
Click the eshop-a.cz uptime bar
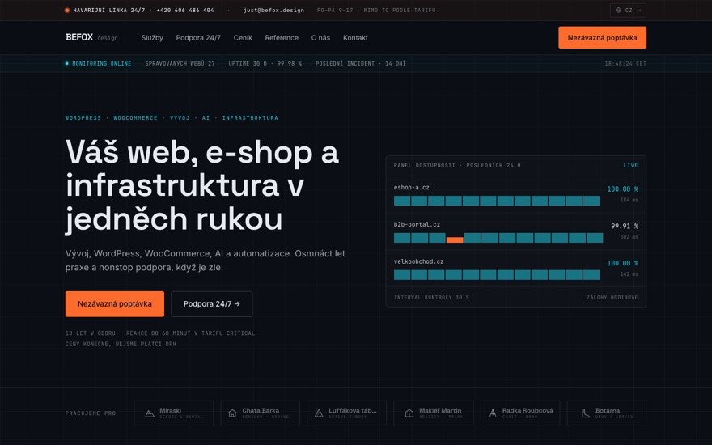(497, 201)
